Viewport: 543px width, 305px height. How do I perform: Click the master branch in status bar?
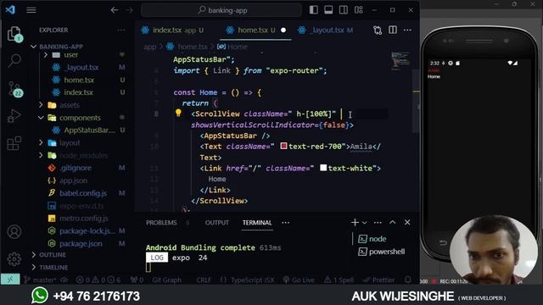click(x=41, y=280)
